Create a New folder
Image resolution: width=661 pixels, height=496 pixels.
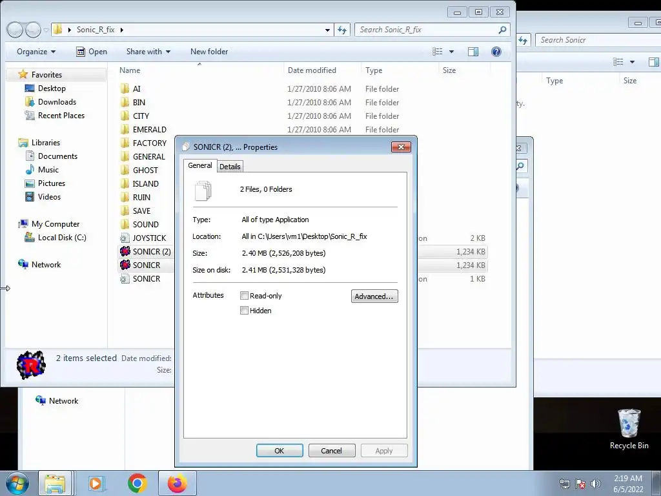click(209, 52)
